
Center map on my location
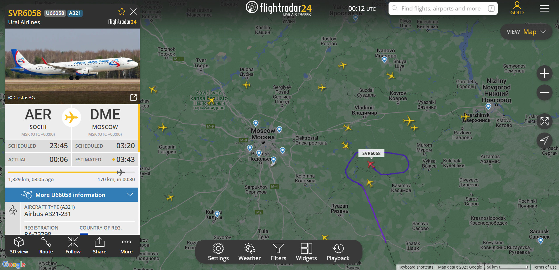544,140
